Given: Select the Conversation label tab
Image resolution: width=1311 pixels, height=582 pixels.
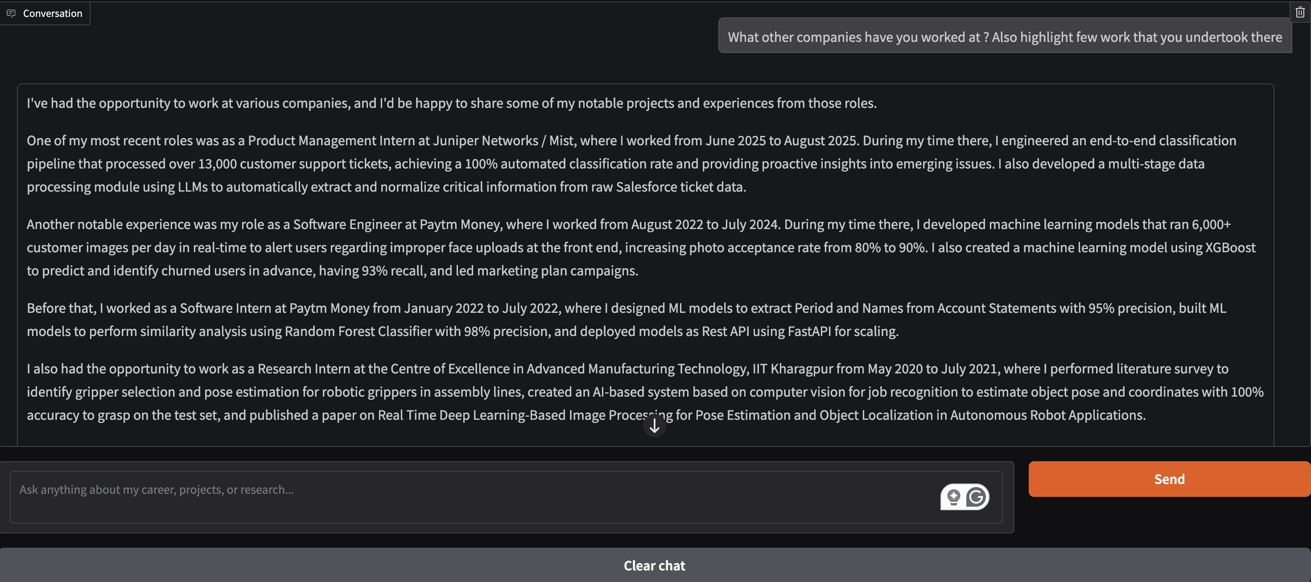Looking at the screenshot, I should tap(53, 13).
